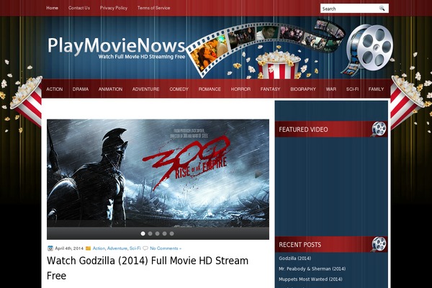Open the Terms of Service page
The image size is (432, 288).
[x=153, y=8]
